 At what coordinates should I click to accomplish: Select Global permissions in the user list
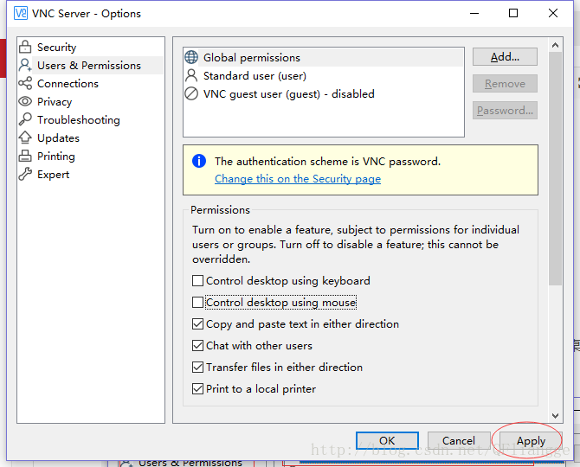point(324,57)
